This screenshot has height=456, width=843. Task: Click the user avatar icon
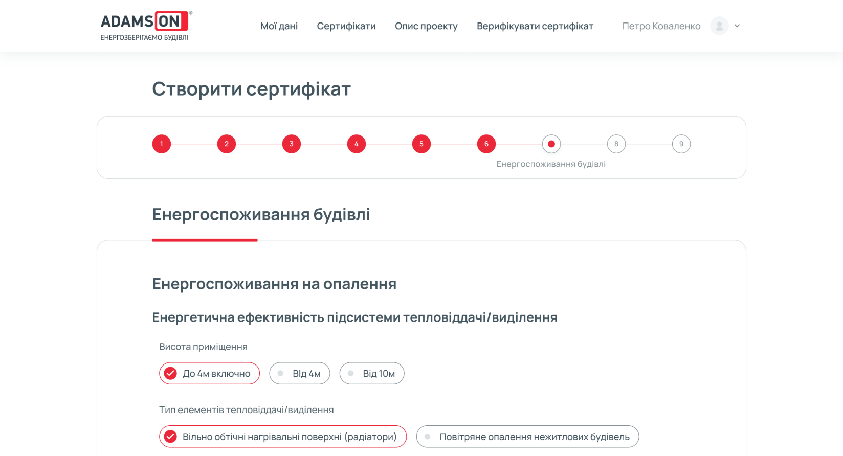pyautogui.click(x=719, y=26)
